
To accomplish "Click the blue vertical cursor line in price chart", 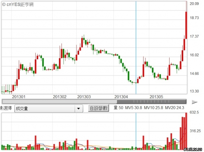I will click(136, 47).
